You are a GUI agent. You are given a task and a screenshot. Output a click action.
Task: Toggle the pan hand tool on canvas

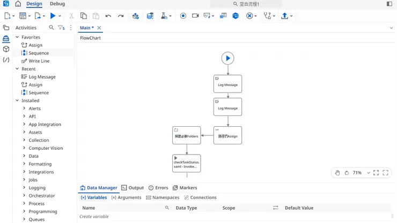(337, 173)
